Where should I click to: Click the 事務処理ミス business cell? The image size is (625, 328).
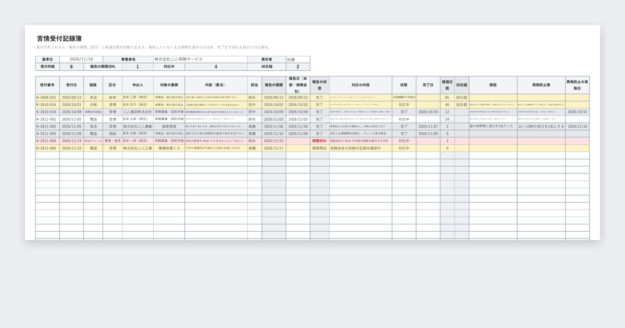(169, 148)
